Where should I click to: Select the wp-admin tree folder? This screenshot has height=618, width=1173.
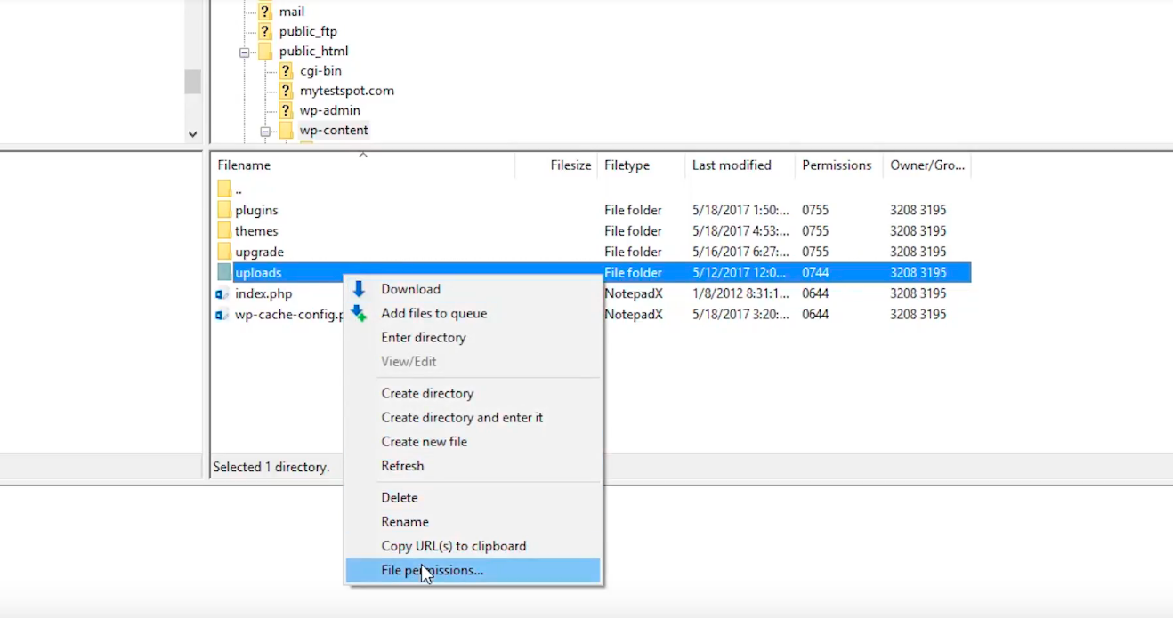pos(330,110)
